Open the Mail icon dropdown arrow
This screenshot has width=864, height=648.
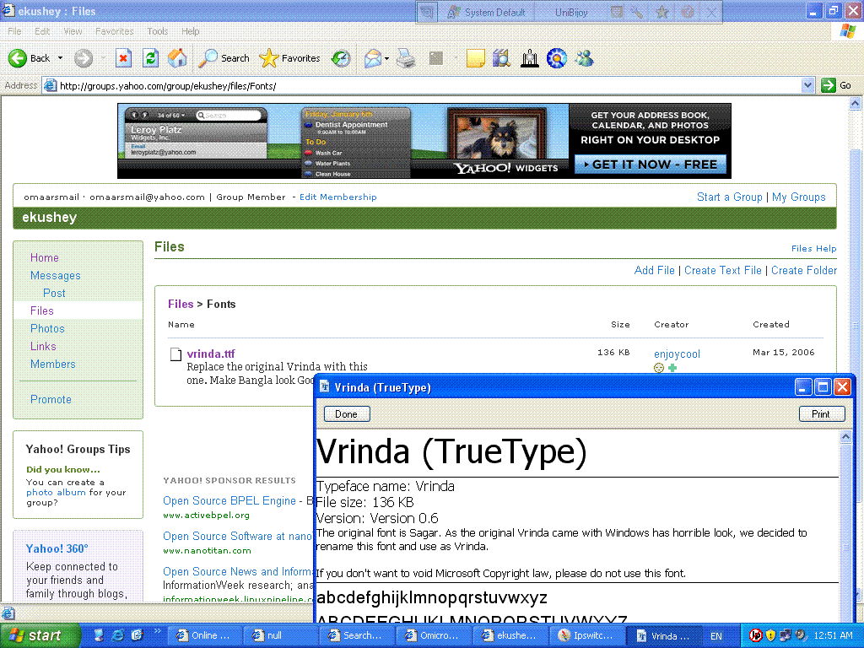[386, 58]
